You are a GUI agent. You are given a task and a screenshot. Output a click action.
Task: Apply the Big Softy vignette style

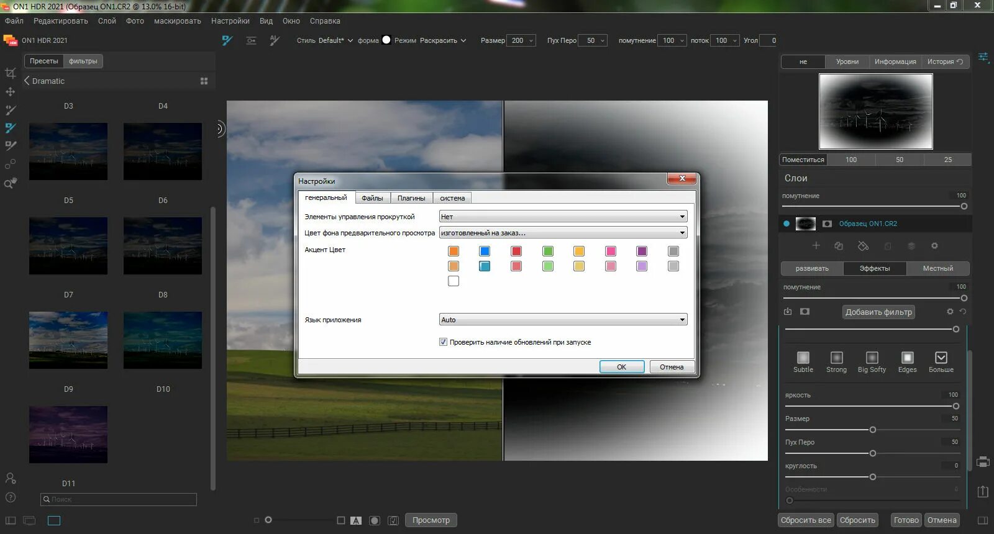coord(872,362)
